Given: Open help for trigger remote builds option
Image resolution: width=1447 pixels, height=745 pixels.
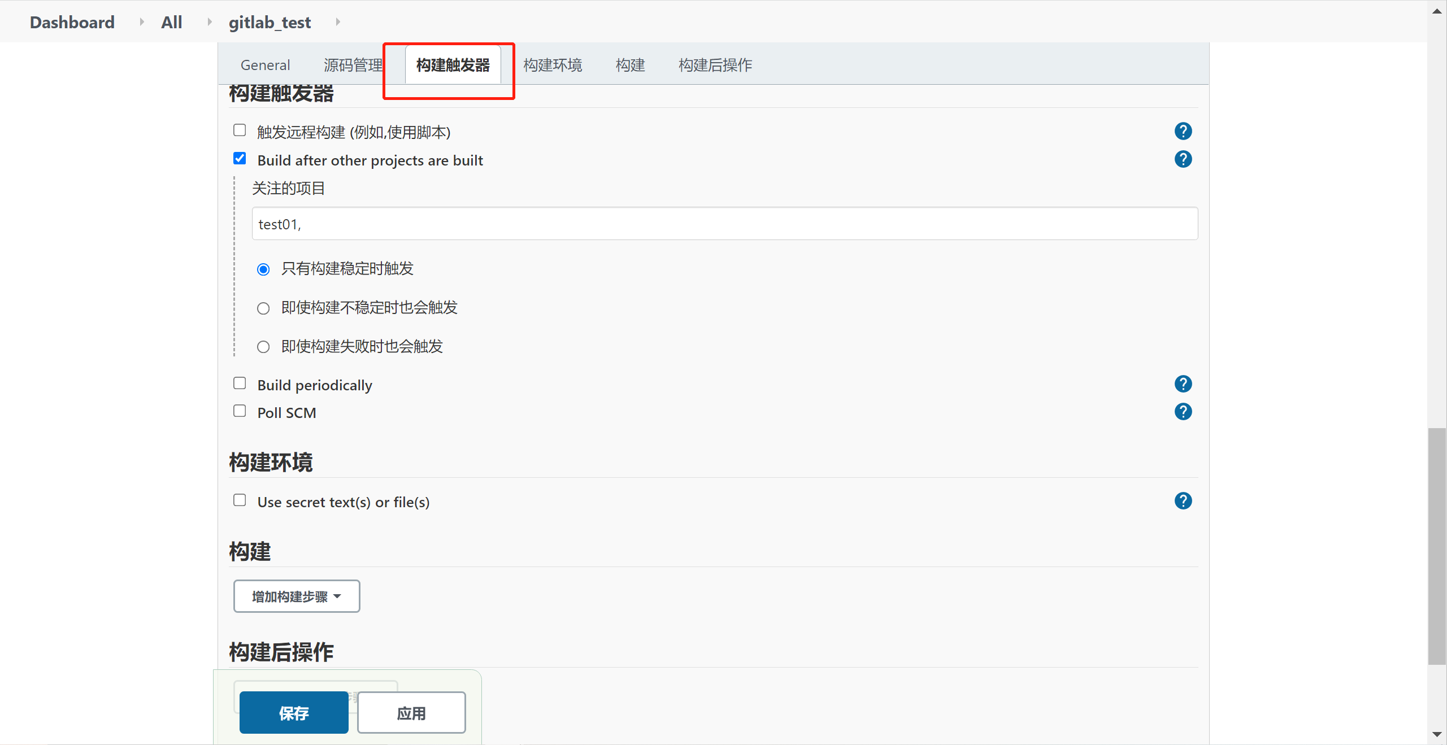Looking at the screenshot, I should [x=1183, y=131].
